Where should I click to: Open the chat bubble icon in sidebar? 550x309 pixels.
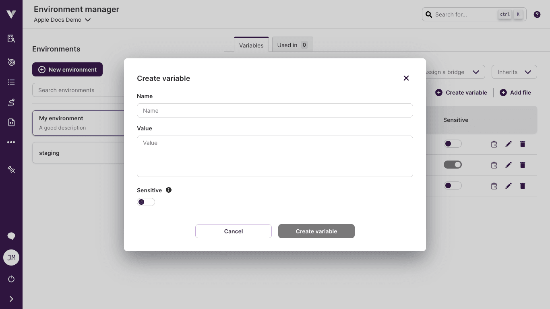tap(11, 236)
